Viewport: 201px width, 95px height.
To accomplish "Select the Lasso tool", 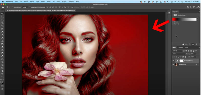I will coord(2,20).
